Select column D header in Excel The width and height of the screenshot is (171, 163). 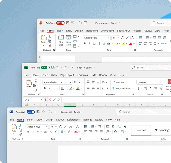(70, 105)
